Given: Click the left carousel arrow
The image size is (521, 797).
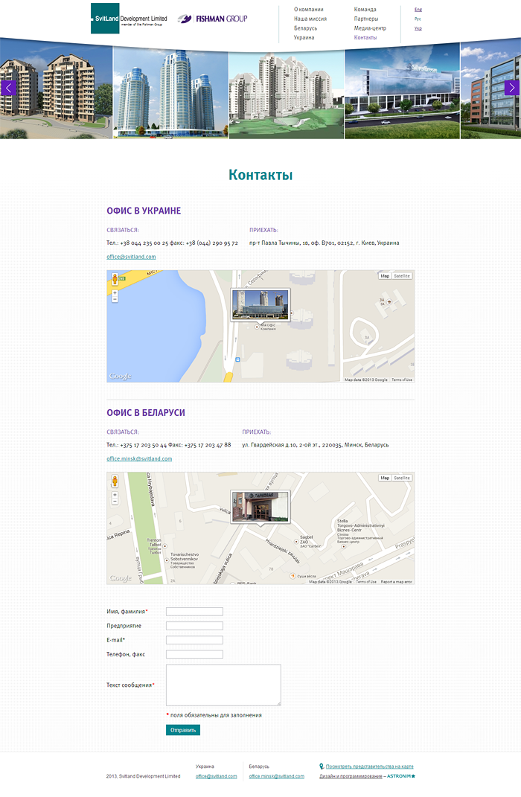Looking at the screenshot, I should pos(8,88).
